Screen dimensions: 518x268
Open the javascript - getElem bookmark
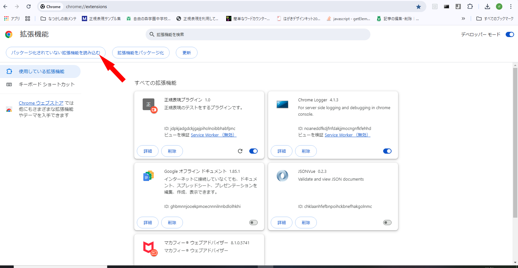pyautogui.click(x=348, y=19)
